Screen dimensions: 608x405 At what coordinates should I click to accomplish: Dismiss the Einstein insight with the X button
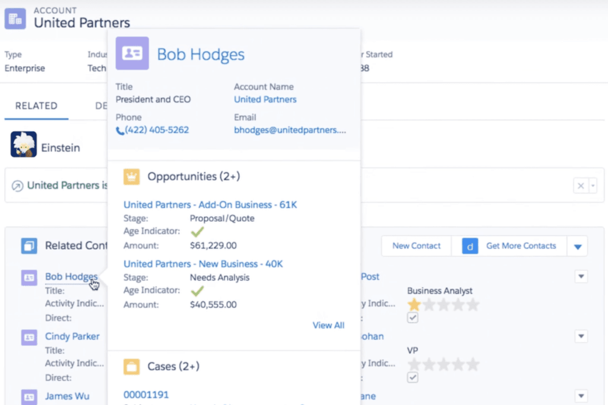coord(581,186)
